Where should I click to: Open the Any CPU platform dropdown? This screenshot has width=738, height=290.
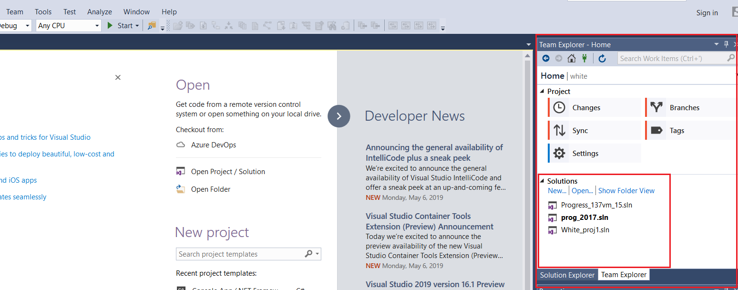69,26
